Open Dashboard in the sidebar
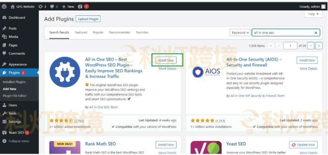This screenshot has width=328, height=155. pos(17,18)
